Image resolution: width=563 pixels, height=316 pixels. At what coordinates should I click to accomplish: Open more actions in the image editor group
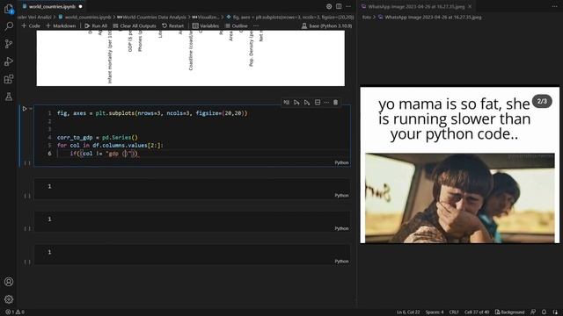[x=555, y=6]
